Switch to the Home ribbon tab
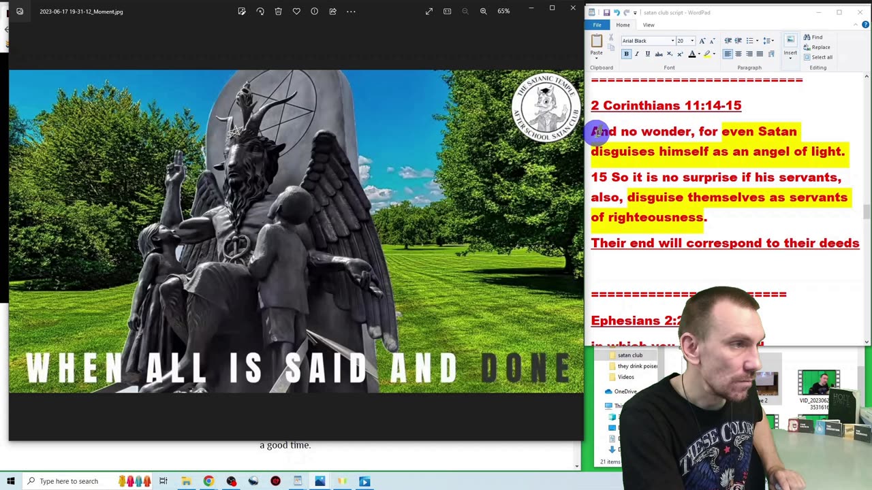 coord(623,24)
